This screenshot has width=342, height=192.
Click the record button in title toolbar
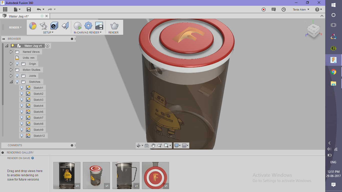(x=264, y=9)
